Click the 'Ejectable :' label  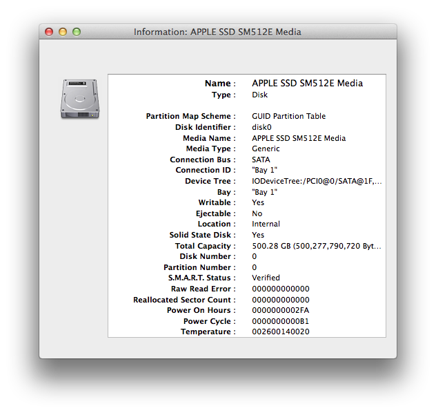tap(216, 214)
